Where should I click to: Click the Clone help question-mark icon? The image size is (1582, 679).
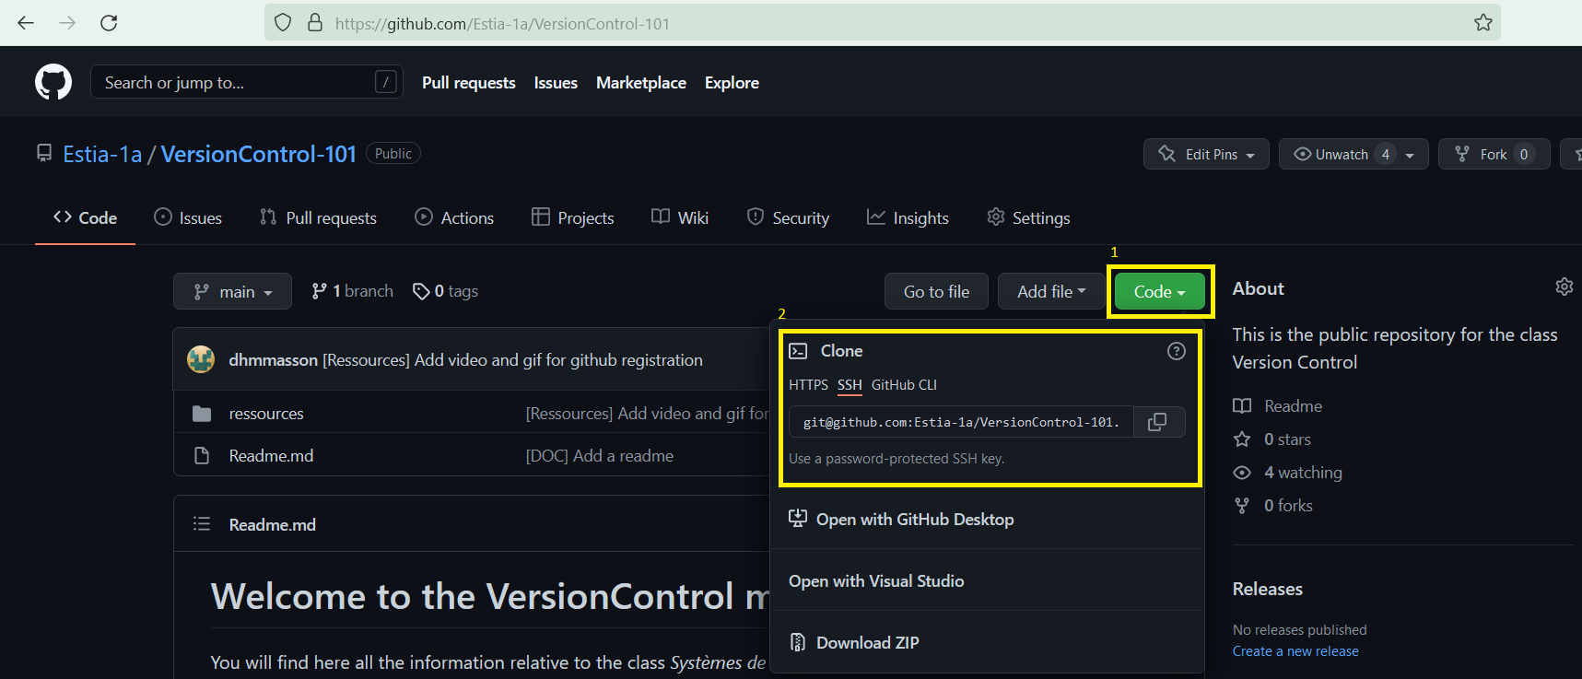click(x=1176, y=351)
